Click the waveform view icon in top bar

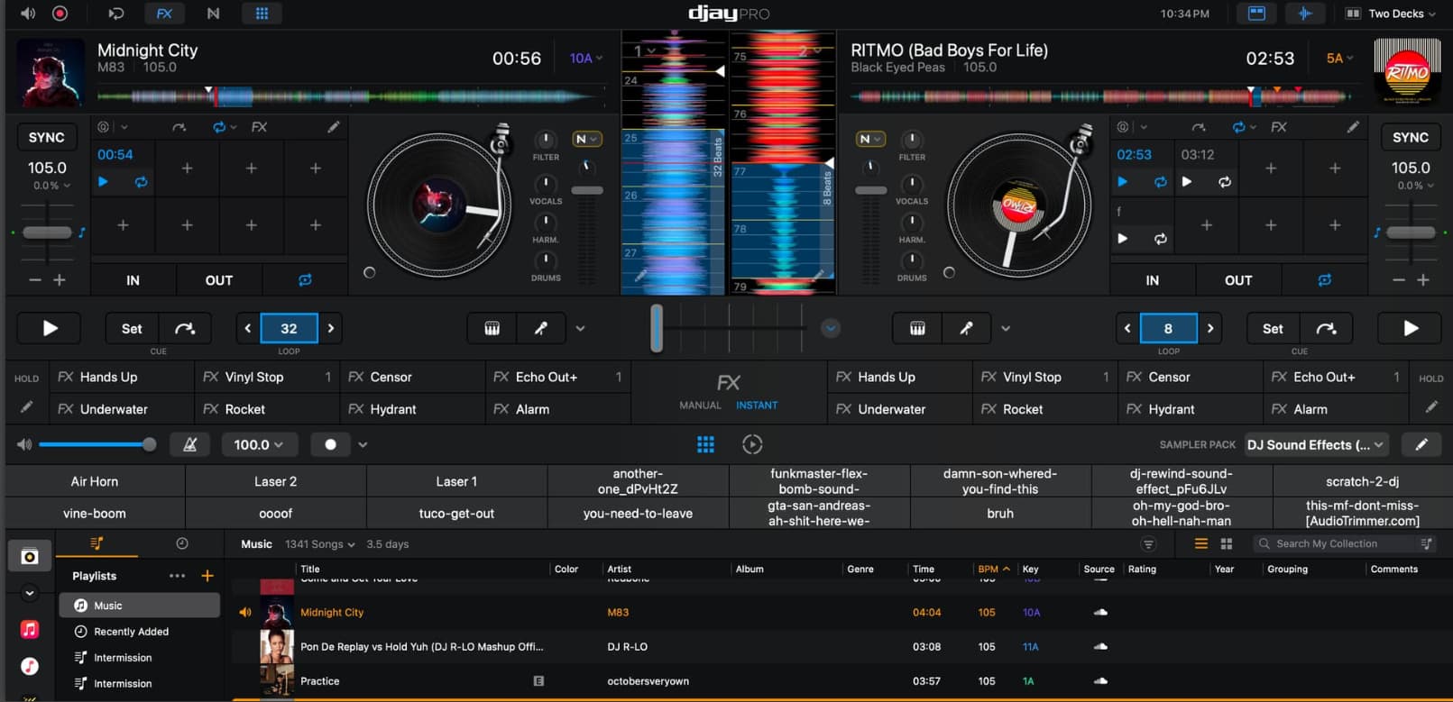[1304, 14]
